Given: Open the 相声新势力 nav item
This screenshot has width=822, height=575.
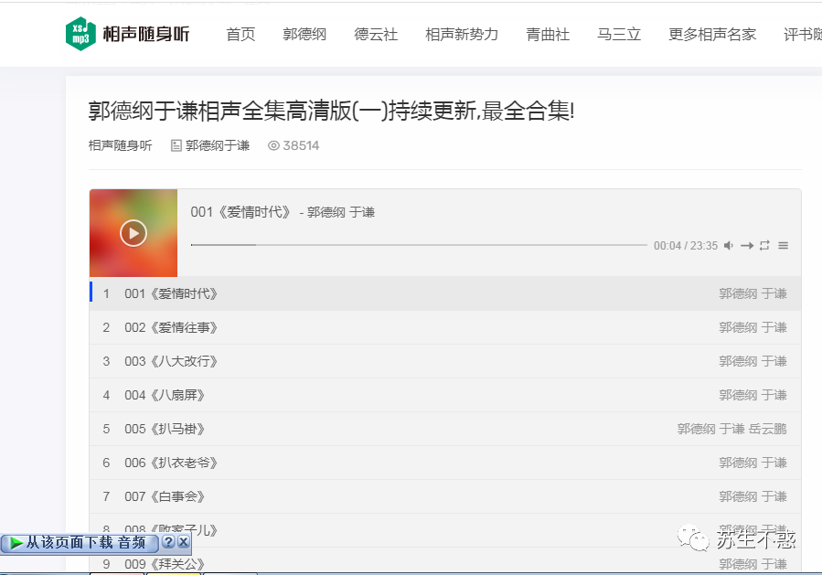Looking at the screenshot, I should click(x=462, y=34).
